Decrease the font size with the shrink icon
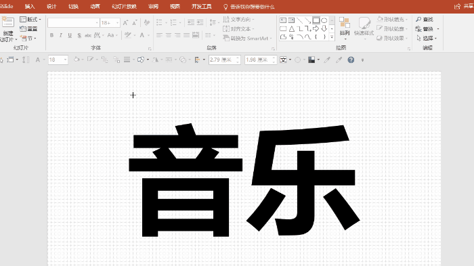This screenshot has height=266, width=474. pos(135,22)
